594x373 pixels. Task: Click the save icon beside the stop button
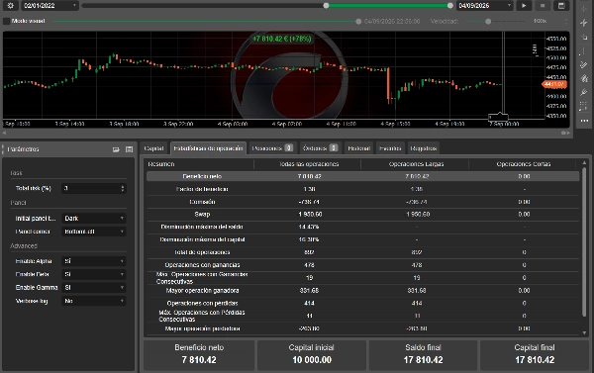coord(561,5)
